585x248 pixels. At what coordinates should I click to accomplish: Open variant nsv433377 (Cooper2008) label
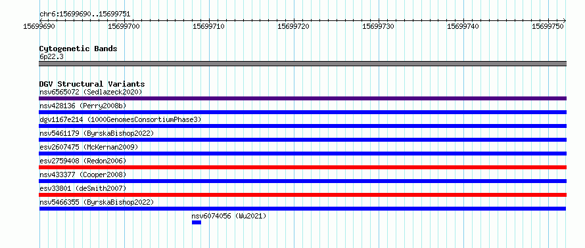click(83, 175)
